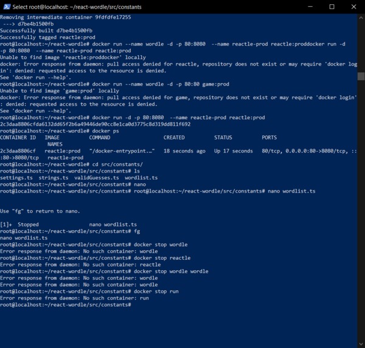Click 'wordlist.ts' in ls output
The width and height of the screenshot is (365, 348).
(x=141, y=178)
